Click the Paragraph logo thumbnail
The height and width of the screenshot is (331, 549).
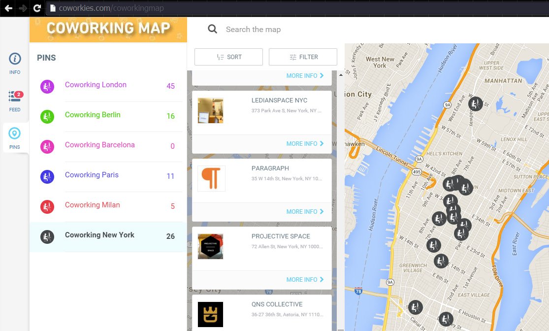(x=211, y=178)
